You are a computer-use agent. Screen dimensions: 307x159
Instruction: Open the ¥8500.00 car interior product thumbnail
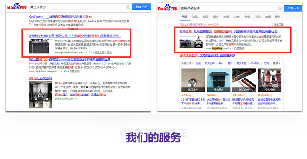coord(269,80)
